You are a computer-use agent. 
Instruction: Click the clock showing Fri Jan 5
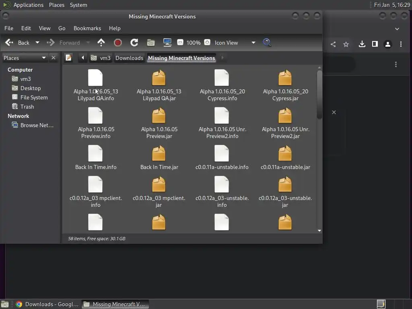(x=392, y=5)
